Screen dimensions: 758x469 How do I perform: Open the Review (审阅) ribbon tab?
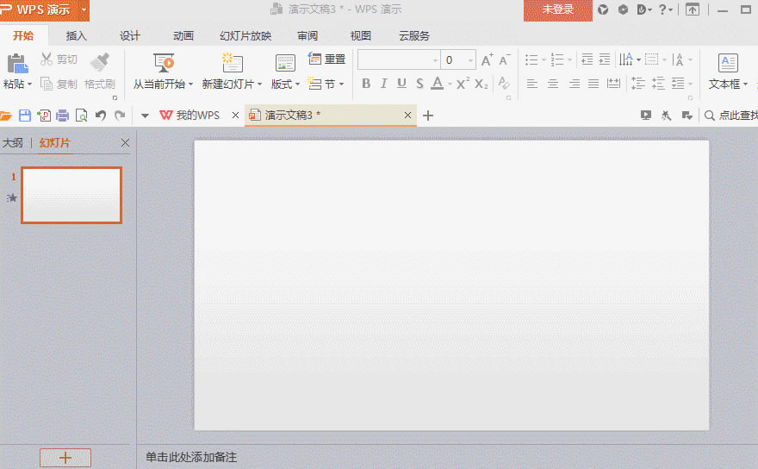(308, 36)
